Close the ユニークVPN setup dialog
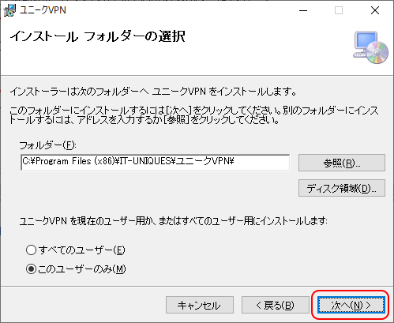This screenshot has height=323, width=394. pyautogui.click(x=375, y=10)
